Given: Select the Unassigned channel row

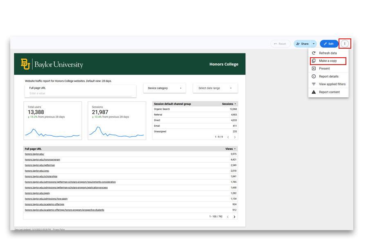Looking at the screenshot, I should tap(195, 132).
